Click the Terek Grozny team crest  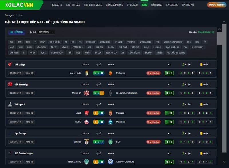click(86, 162)
